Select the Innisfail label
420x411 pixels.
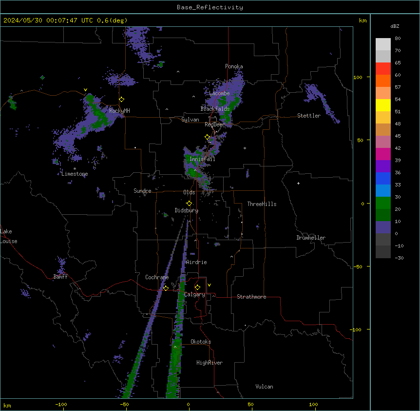(202, 159)
